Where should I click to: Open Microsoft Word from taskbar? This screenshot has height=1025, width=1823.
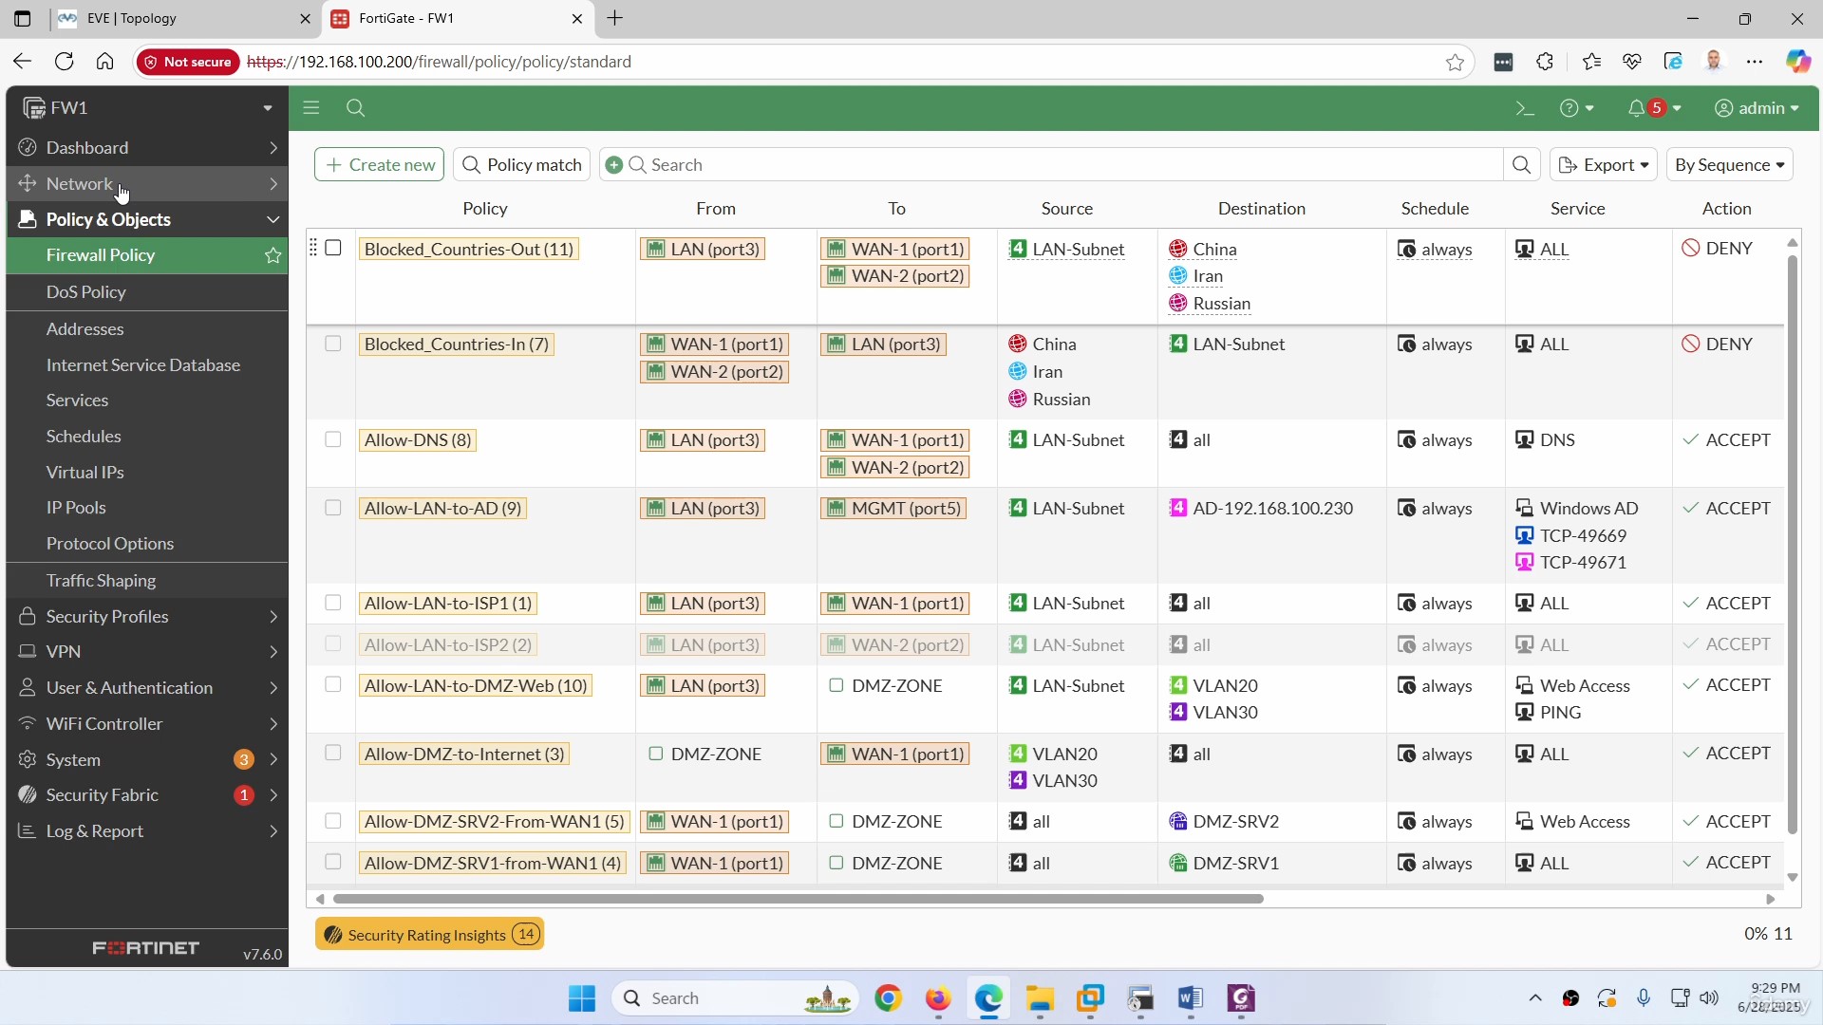click(1190, 997)
